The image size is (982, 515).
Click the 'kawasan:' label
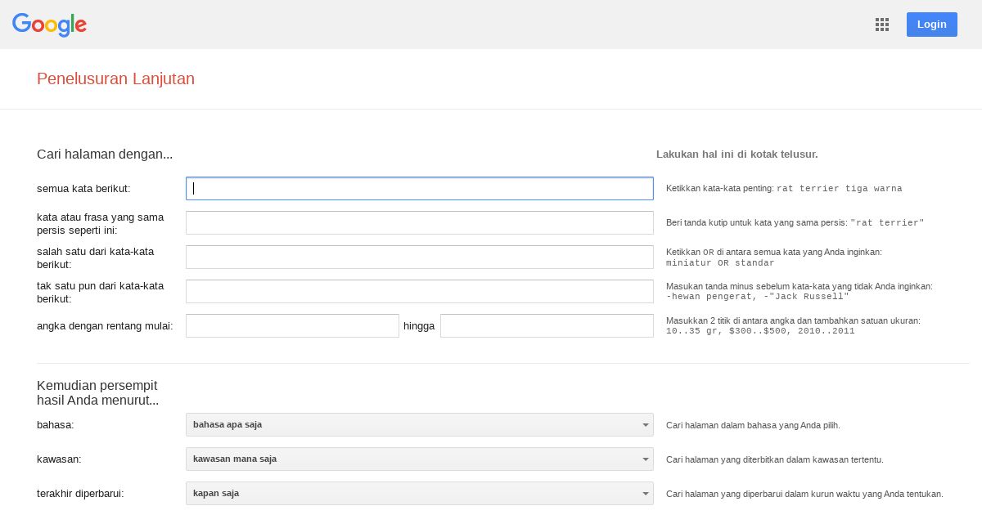(59, 459)
